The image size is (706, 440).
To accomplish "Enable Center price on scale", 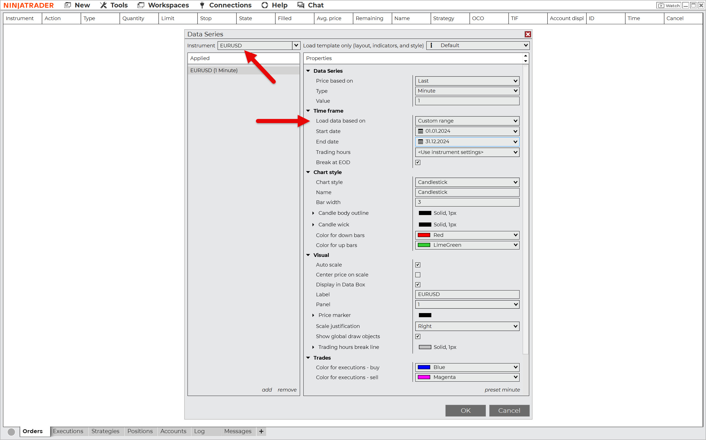I will pyautogui.click(x=418, y=275).
